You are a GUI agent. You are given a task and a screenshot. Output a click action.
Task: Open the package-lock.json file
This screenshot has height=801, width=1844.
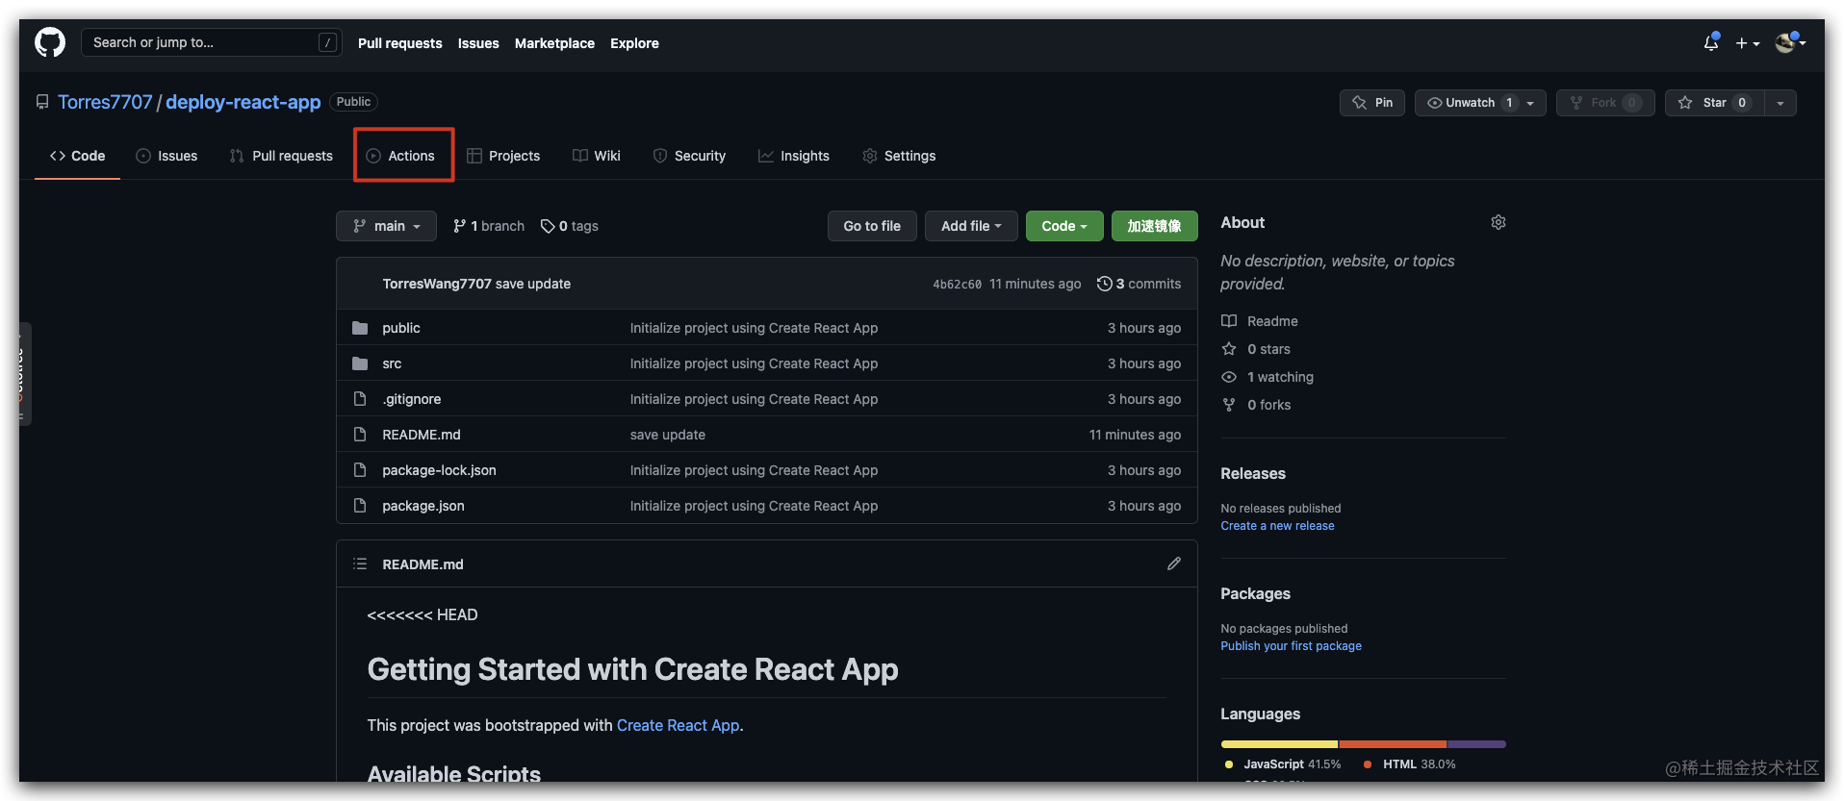[439, 470]
